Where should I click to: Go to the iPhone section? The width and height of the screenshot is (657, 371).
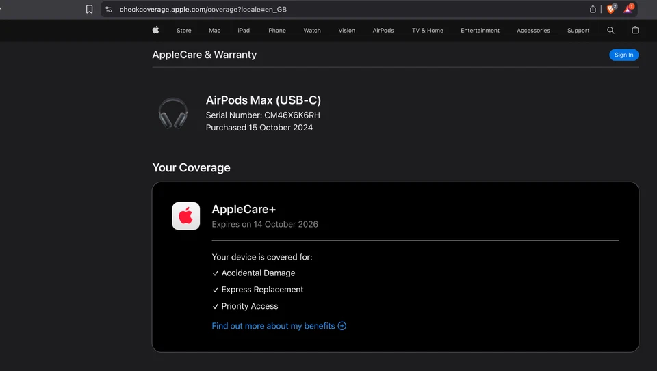tap(276, 31)
